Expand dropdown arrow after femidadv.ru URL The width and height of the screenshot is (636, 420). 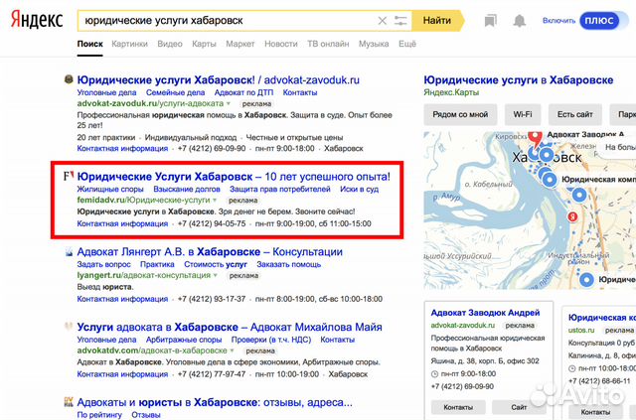pos(215,201)
